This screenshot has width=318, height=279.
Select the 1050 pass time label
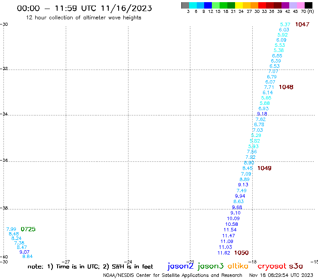[241, 253]
